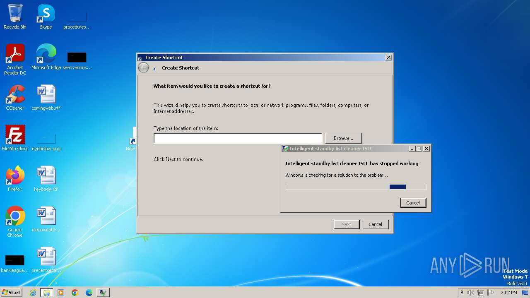This screenshot has width=530, height=298.
Task: Open CCleaner desktop shortcut
Action: (x=15, y=98)
